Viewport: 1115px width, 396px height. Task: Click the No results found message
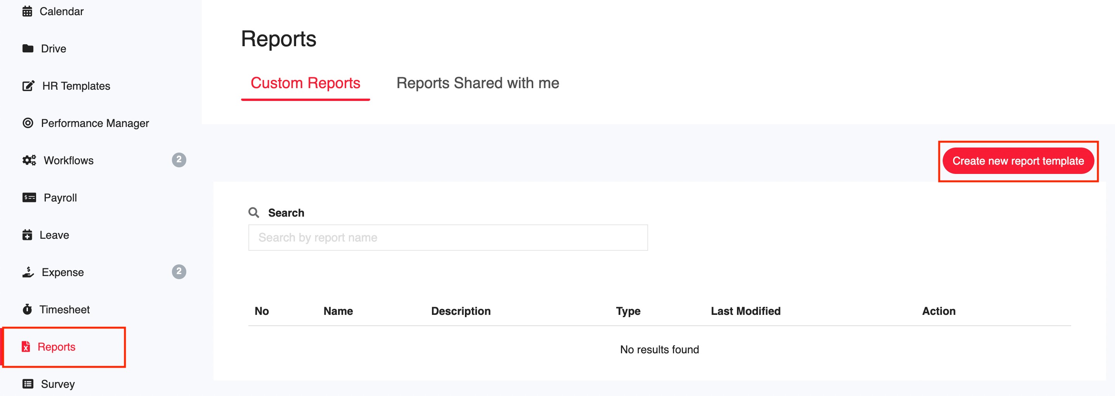659,349
